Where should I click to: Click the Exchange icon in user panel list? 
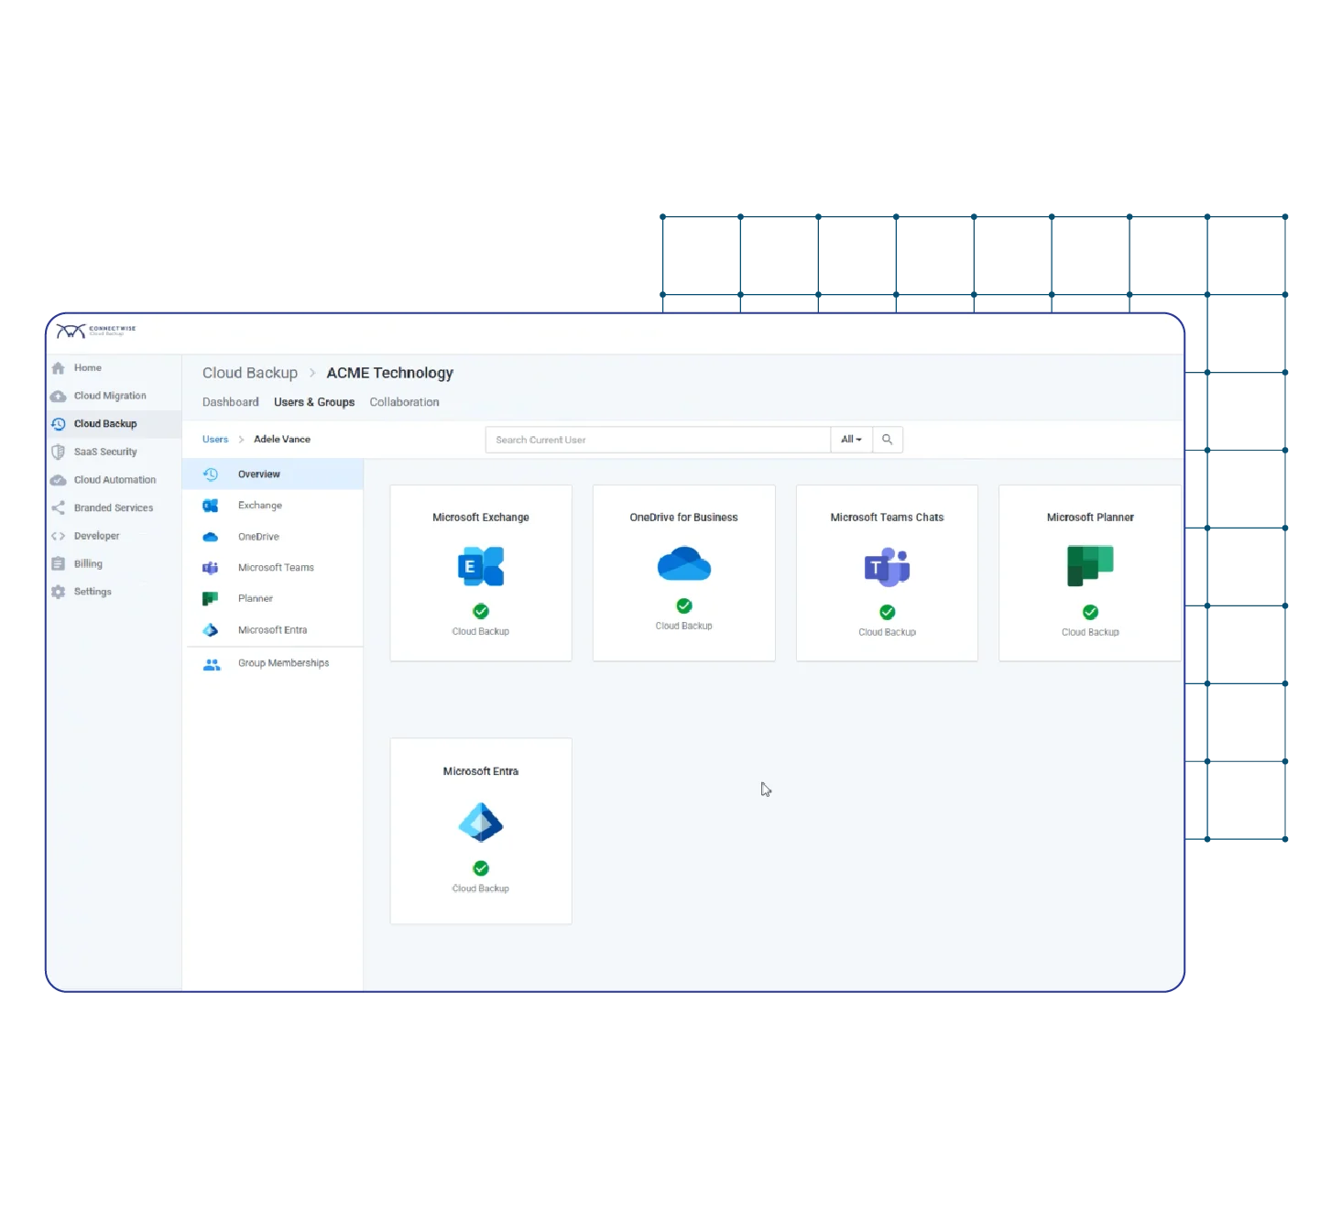(x=211, y=506)
